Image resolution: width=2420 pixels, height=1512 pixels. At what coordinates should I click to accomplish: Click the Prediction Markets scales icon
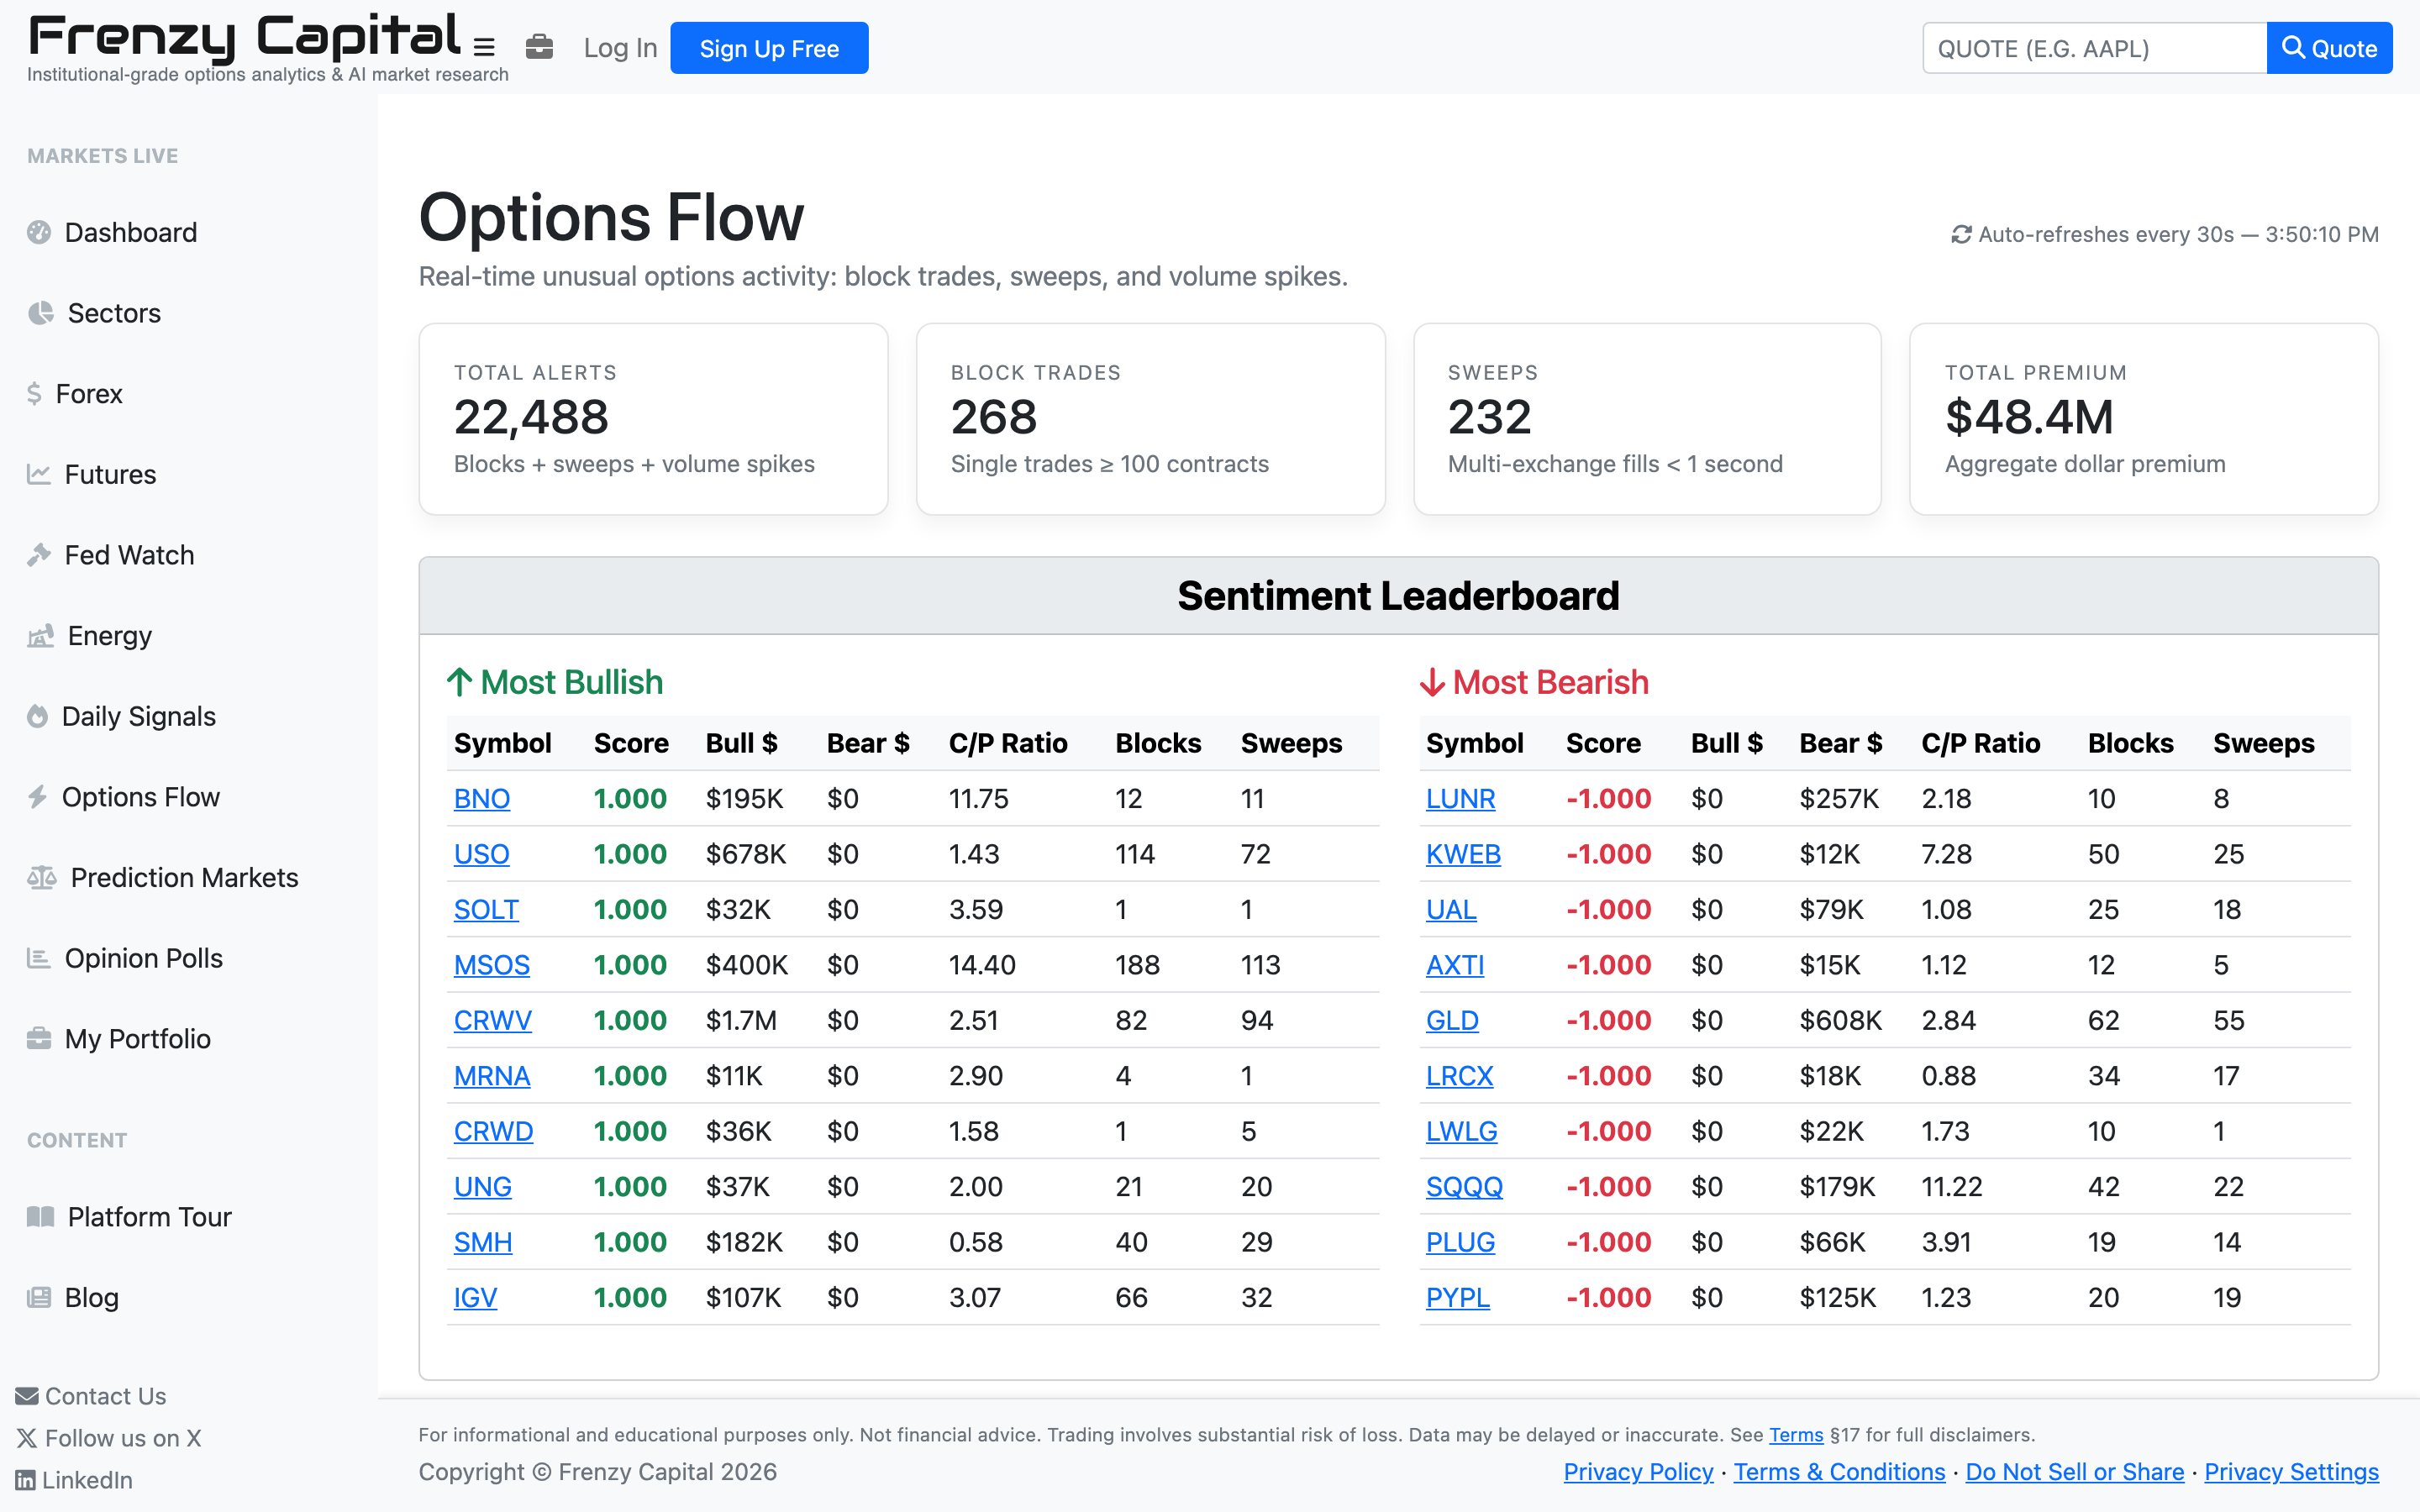click(42, 877)
